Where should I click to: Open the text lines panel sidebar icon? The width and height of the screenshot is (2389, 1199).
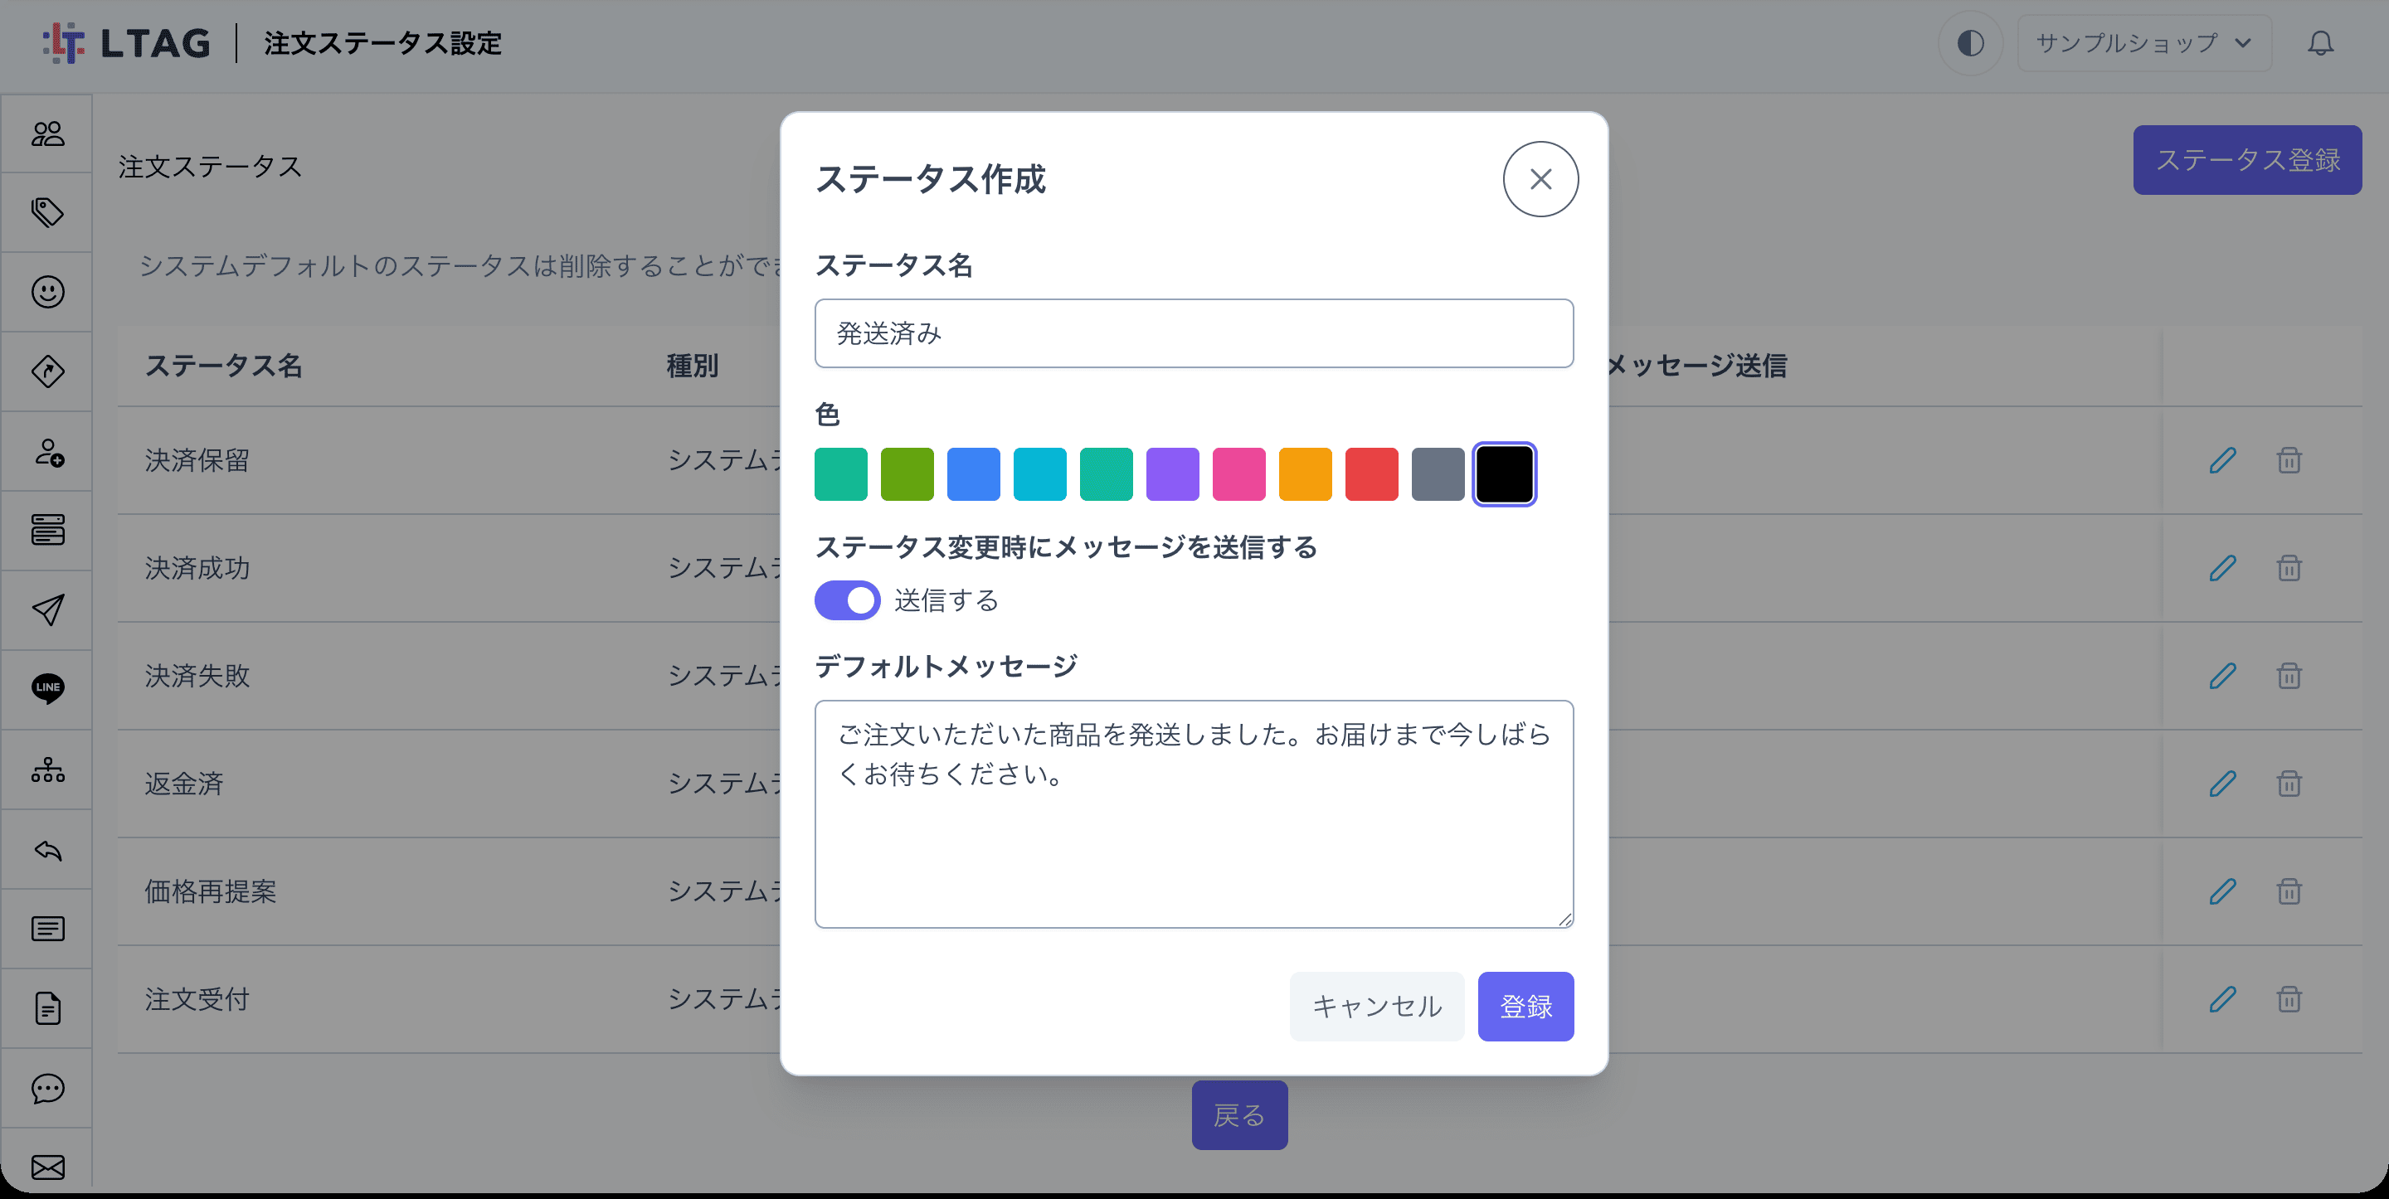tap(48, 928)
